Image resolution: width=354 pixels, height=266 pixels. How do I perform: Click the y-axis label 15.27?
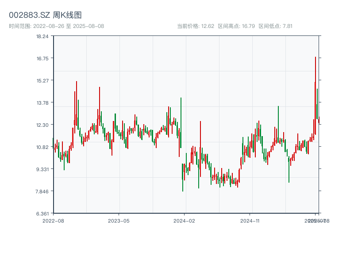(42, 81)
